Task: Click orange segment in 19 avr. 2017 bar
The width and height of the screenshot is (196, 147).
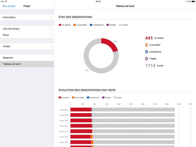Action: [91, 137]
